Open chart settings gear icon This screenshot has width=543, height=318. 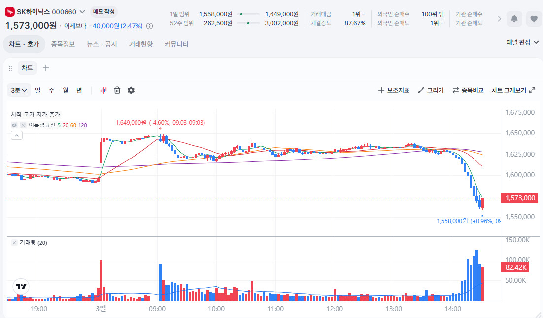[x=131, y=90]
